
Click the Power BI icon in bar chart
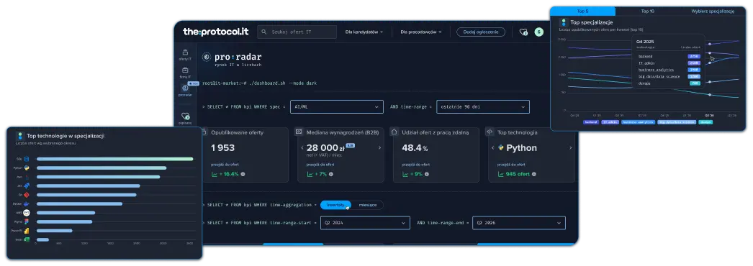27,231
